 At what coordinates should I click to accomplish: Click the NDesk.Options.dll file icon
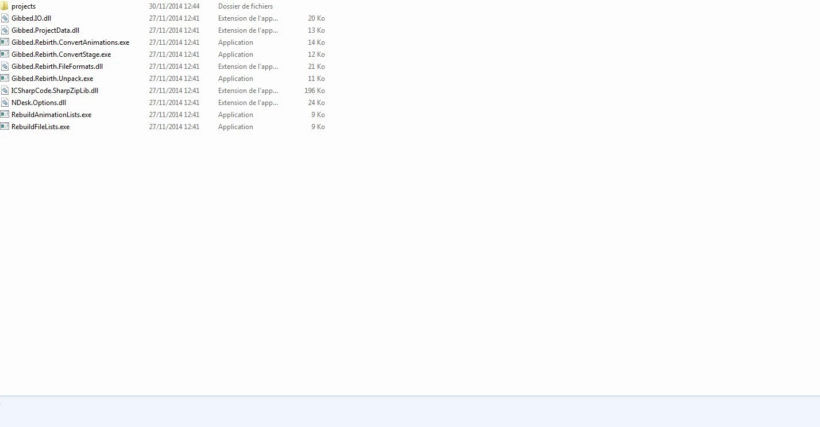tap(5, 103)
